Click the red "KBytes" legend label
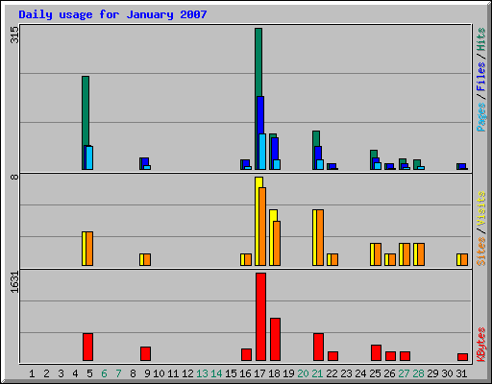This screenshot has width=492, height=384. tap(481, 345)
